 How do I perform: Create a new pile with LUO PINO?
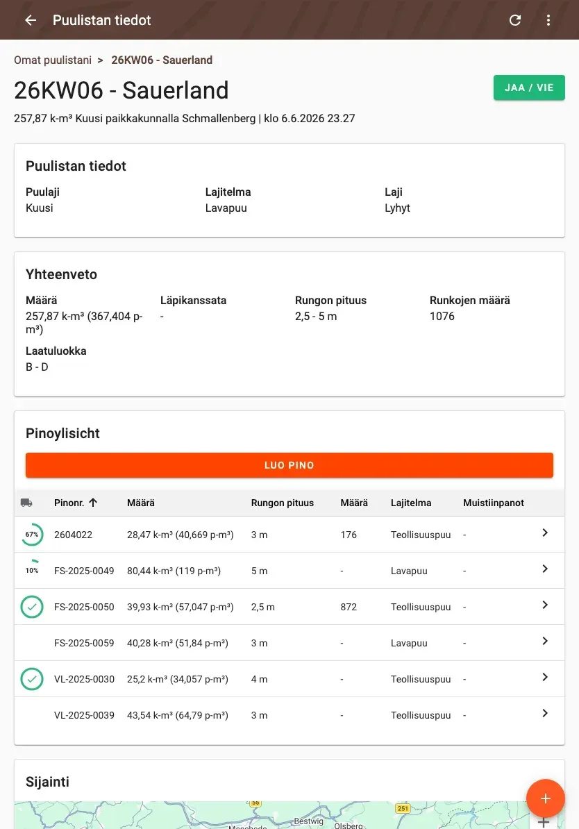pos(289,465)
